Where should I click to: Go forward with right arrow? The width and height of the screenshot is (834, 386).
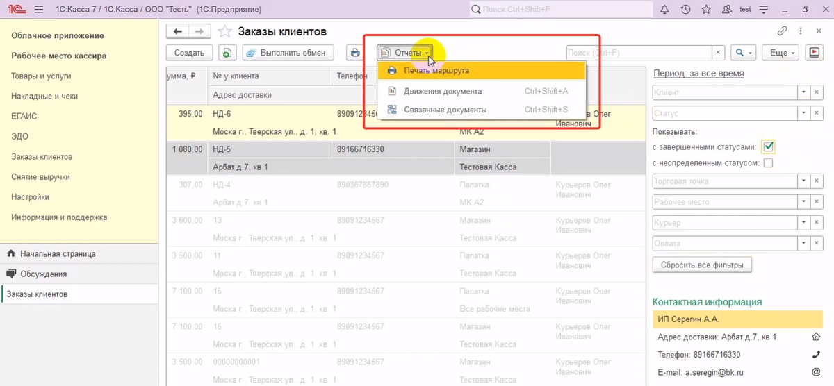point(200,32)
